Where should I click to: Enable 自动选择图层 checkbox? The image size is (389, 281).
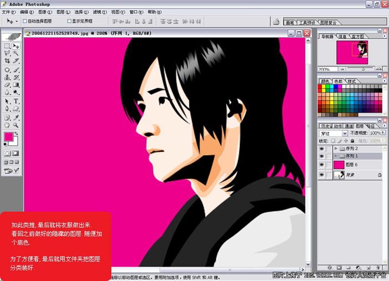click(x=24, y=22)
